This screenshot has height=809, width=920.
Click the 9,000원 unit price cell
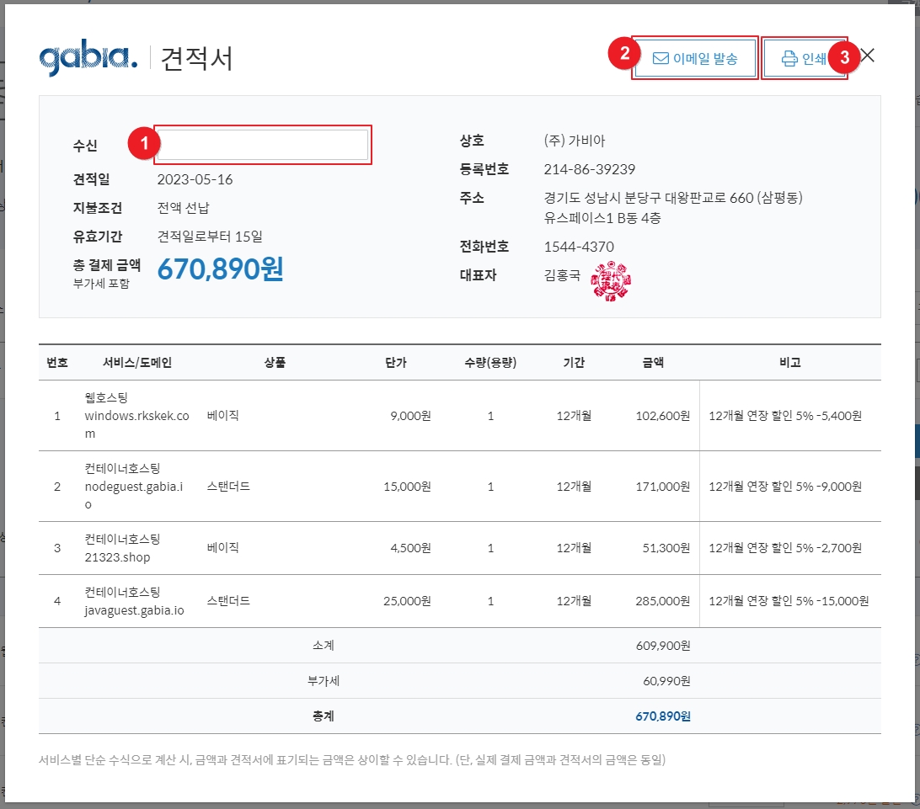click(411, 416)
